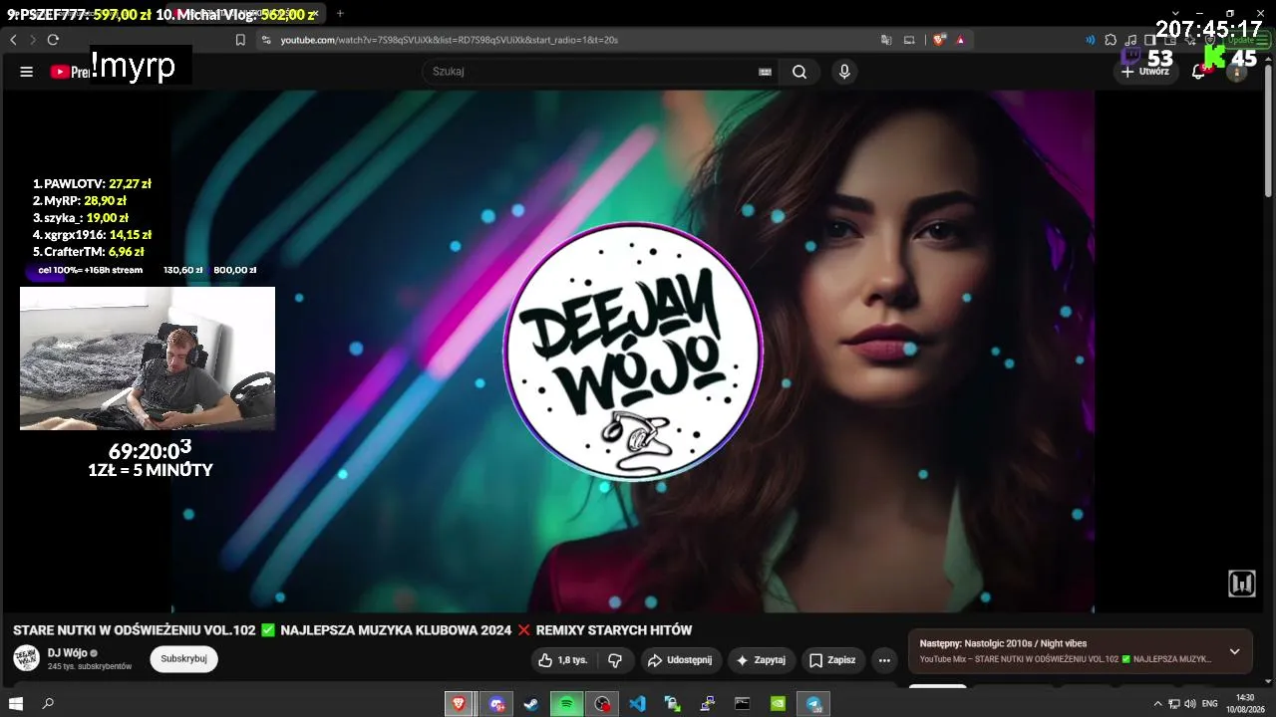Open the taskbar clock and date
Screen dimensions: 1276x717
pos(1245,703)
